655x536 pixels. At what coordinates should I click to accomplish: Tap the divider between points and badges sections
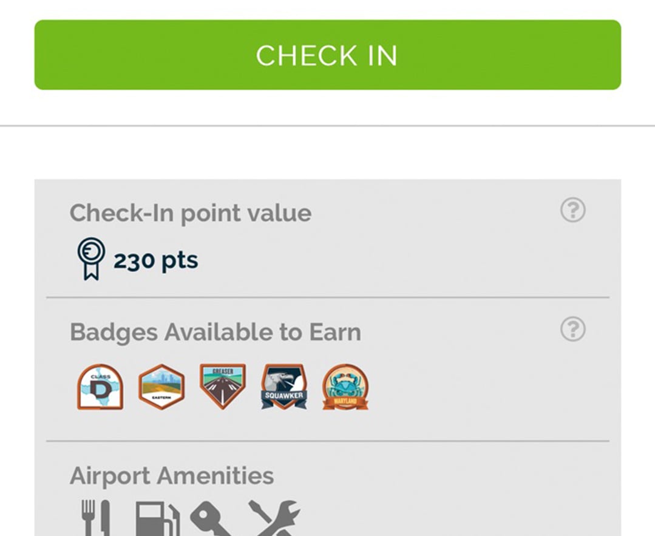(x=328, y=297)
